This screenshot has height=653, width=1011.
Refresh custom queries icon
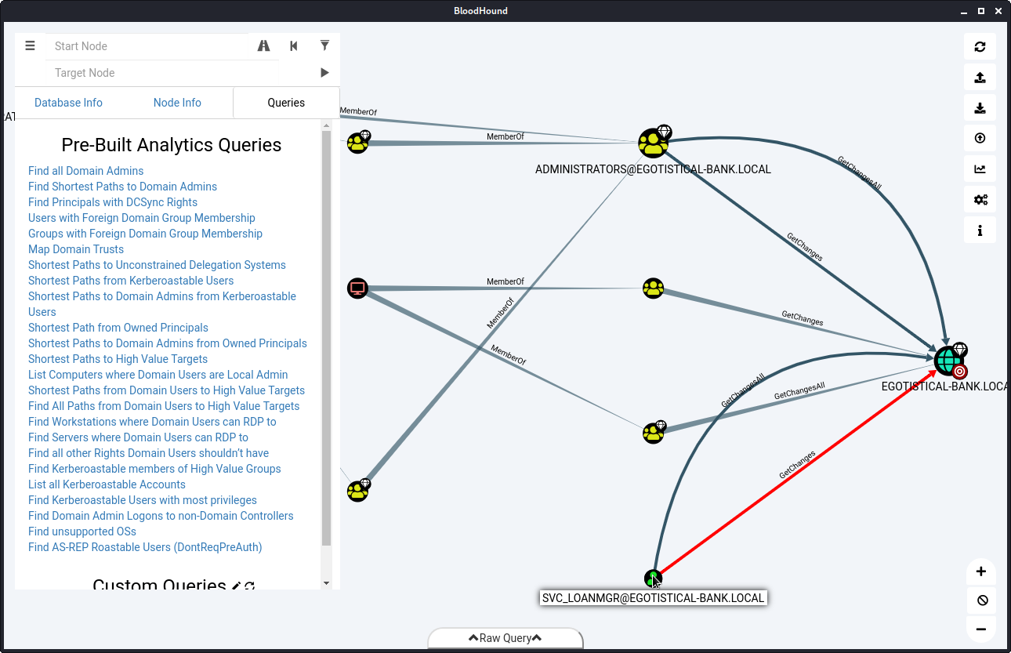250,586
